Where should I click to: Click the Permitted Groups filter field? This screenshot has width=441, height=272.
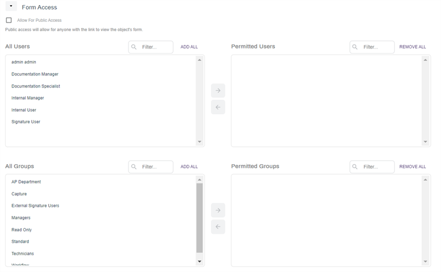point(372,167)
